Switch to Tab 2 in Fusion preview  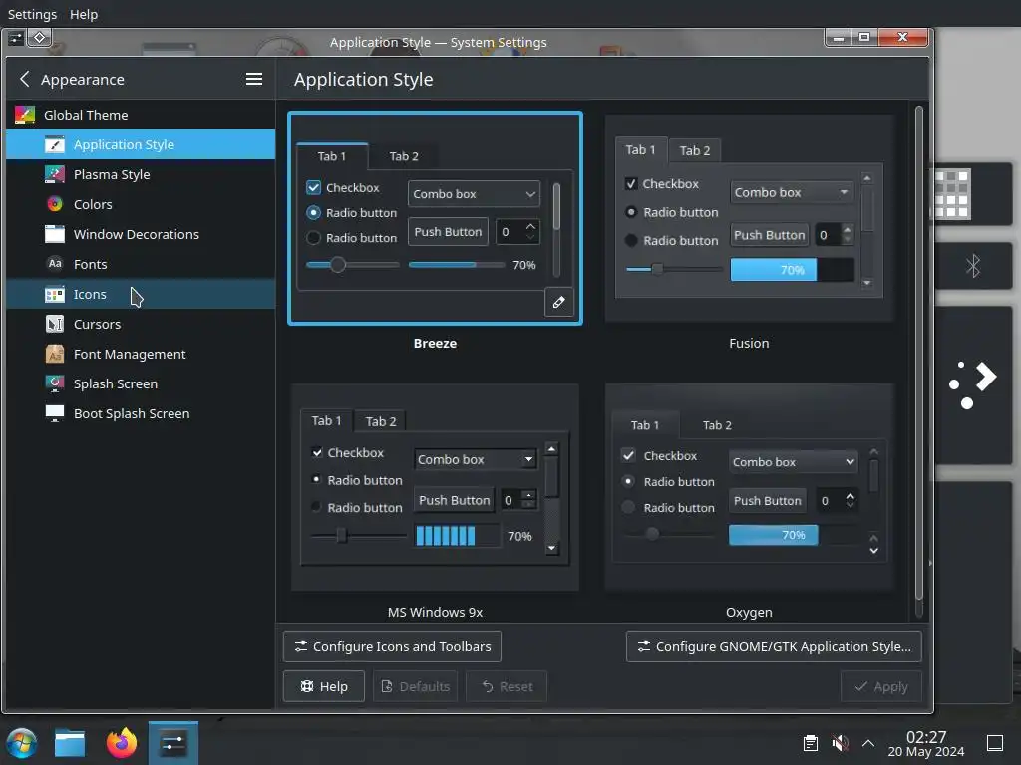695,151
